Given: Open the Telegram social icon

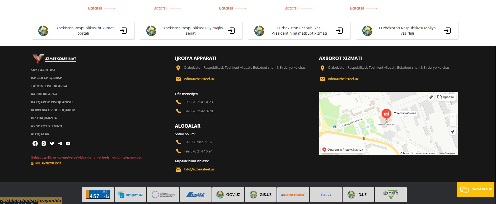Looking at the screenshot, I should [x=60, y=143].
